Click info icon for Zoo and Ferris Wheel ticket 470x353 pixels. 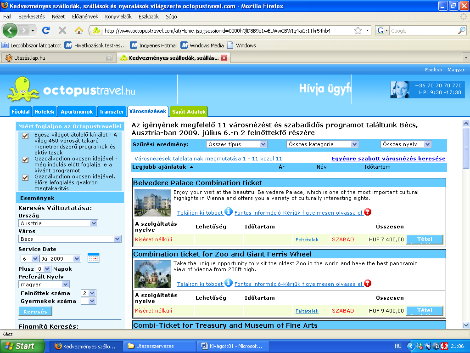(229, 283)
